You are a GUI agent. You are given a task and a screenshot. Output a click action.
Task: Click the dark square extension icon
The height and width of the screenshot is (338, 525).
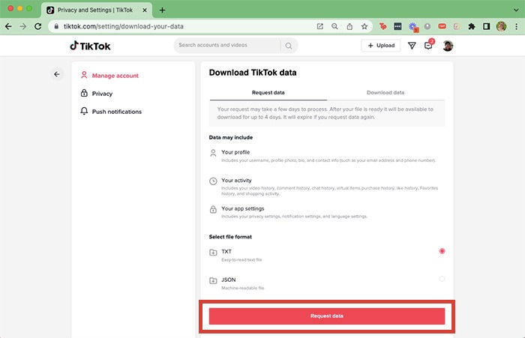pyautogui.click(x=397, y=26)
